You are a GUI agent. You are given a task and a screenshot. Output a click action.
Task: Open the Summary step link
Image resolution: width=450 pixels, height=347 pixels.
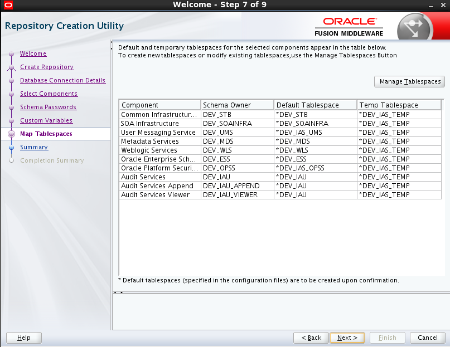click(34, 147)
